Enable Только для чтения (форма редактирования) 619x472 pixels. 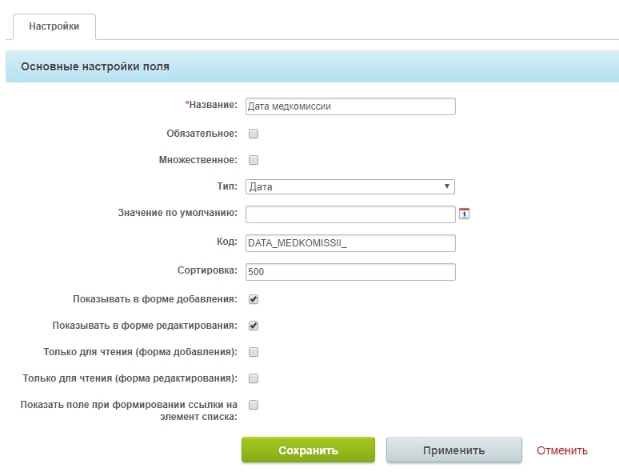click(254, 378)
